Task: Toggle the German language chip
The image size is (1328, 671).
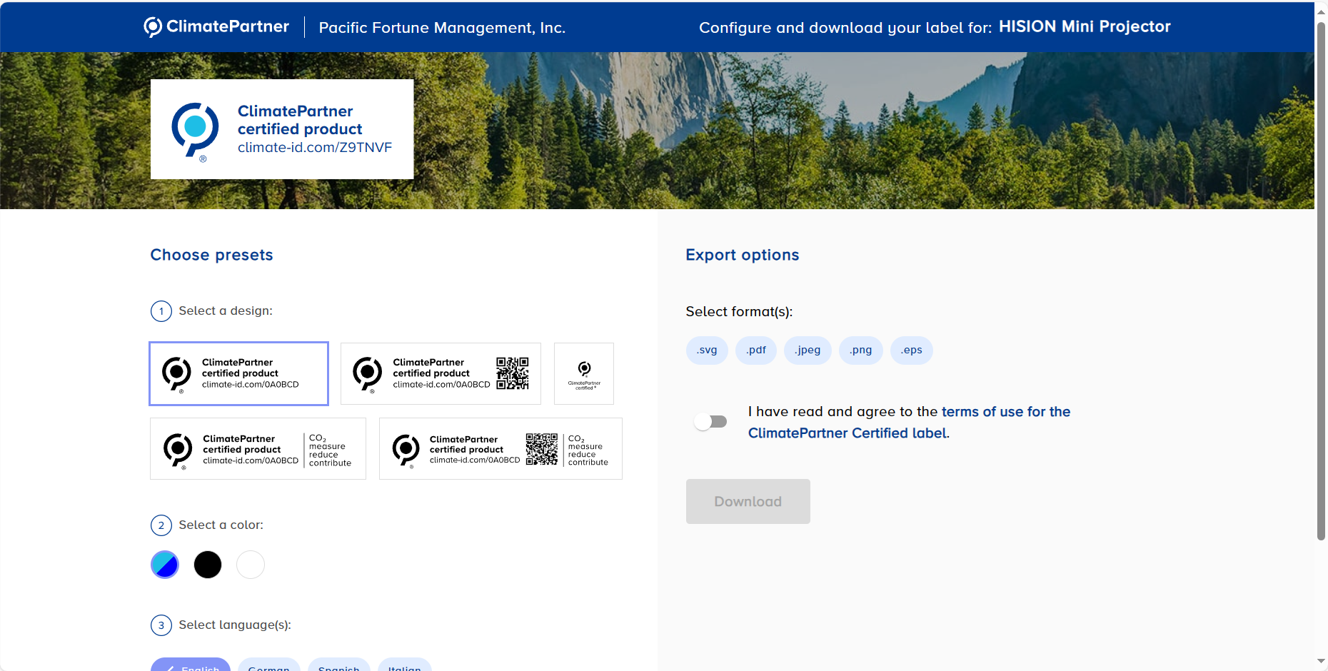Action: [269, 665]
